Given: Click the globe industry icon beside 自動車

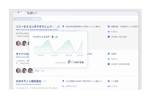Looking at the screenshot, I should tap(109, 54).
